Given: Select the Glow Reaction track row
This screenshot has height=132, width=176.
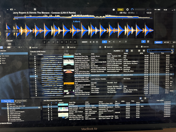Looking at the screenshot, I should pos(109,106).
